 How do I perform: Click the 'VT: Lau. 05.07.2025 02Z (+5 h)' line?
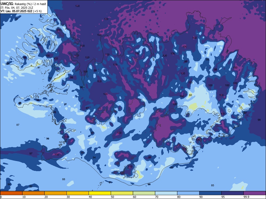[x=21, y=11]
